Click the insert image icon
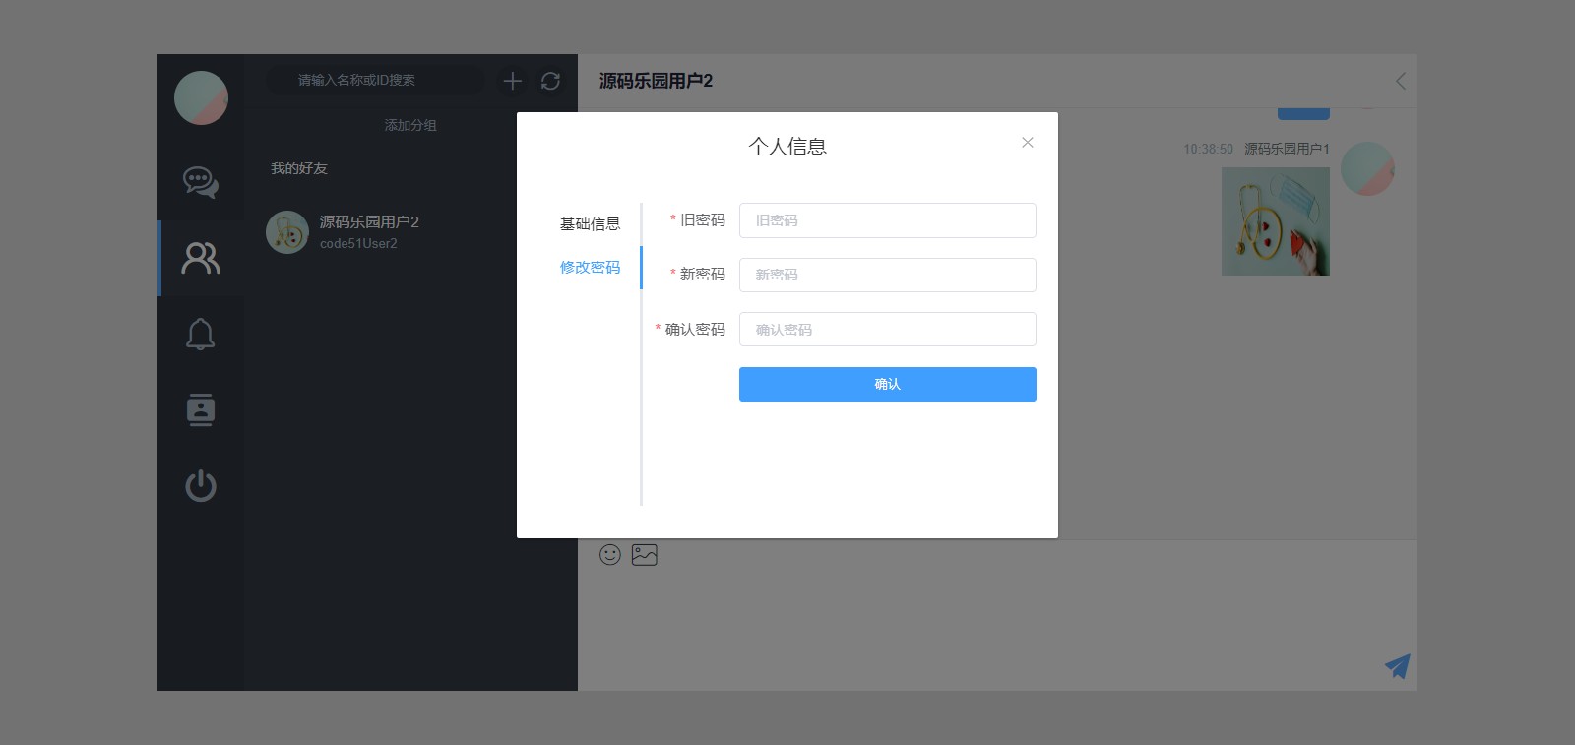The image size is (1575, 745). coord(645,555)
